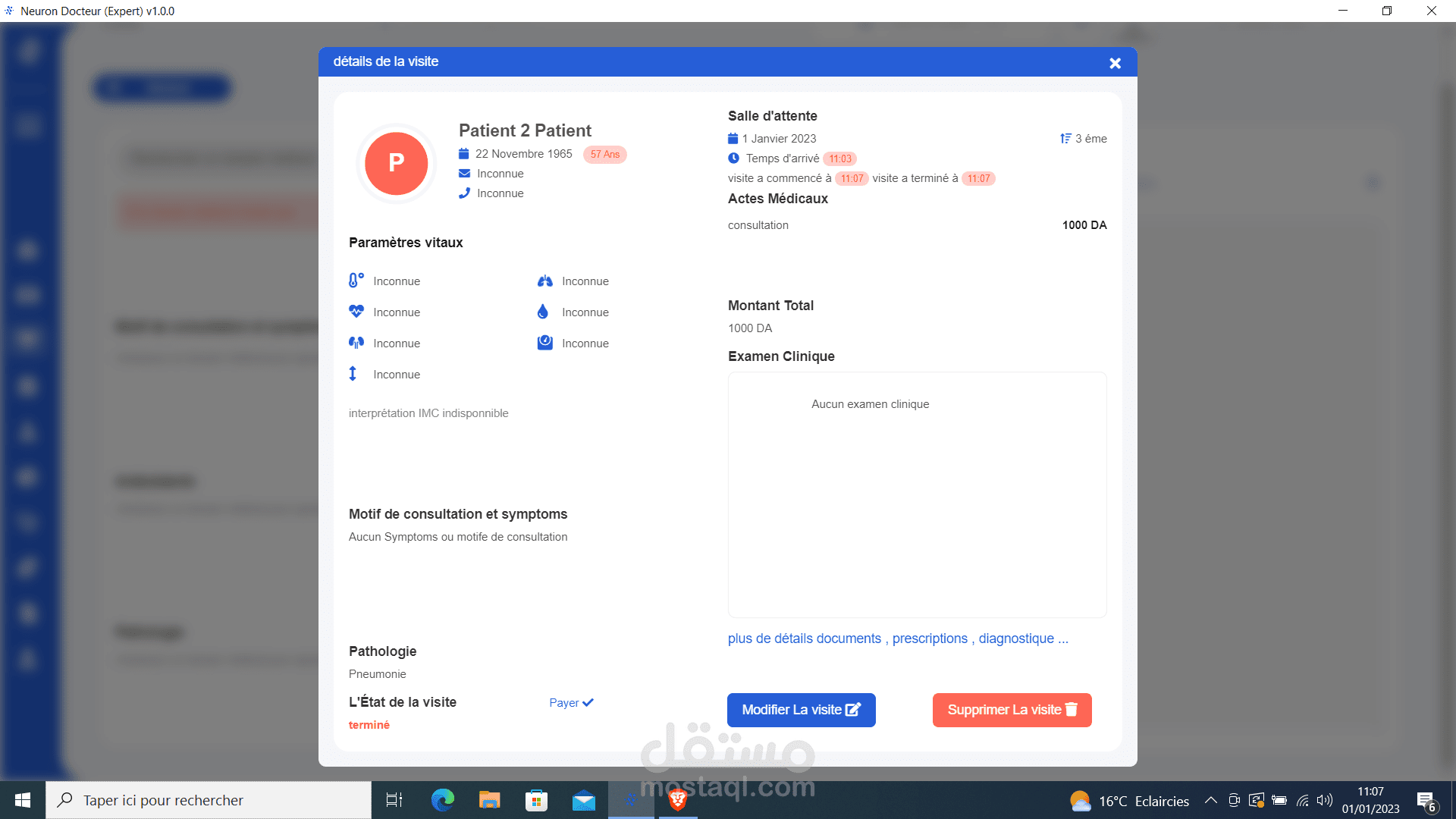Expand hidden system tray icons chevron
1456x819 pixels.
pos(1210,800)
